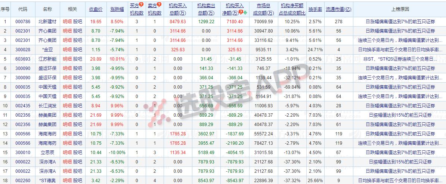Sort by 机构卖出总额(万) header

tap(206, 9)
